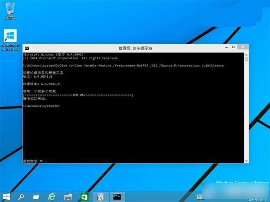This screenshot has height=202, width=270.
Task: Click the Search magnifier on taskbar
Action: [21, 197]
